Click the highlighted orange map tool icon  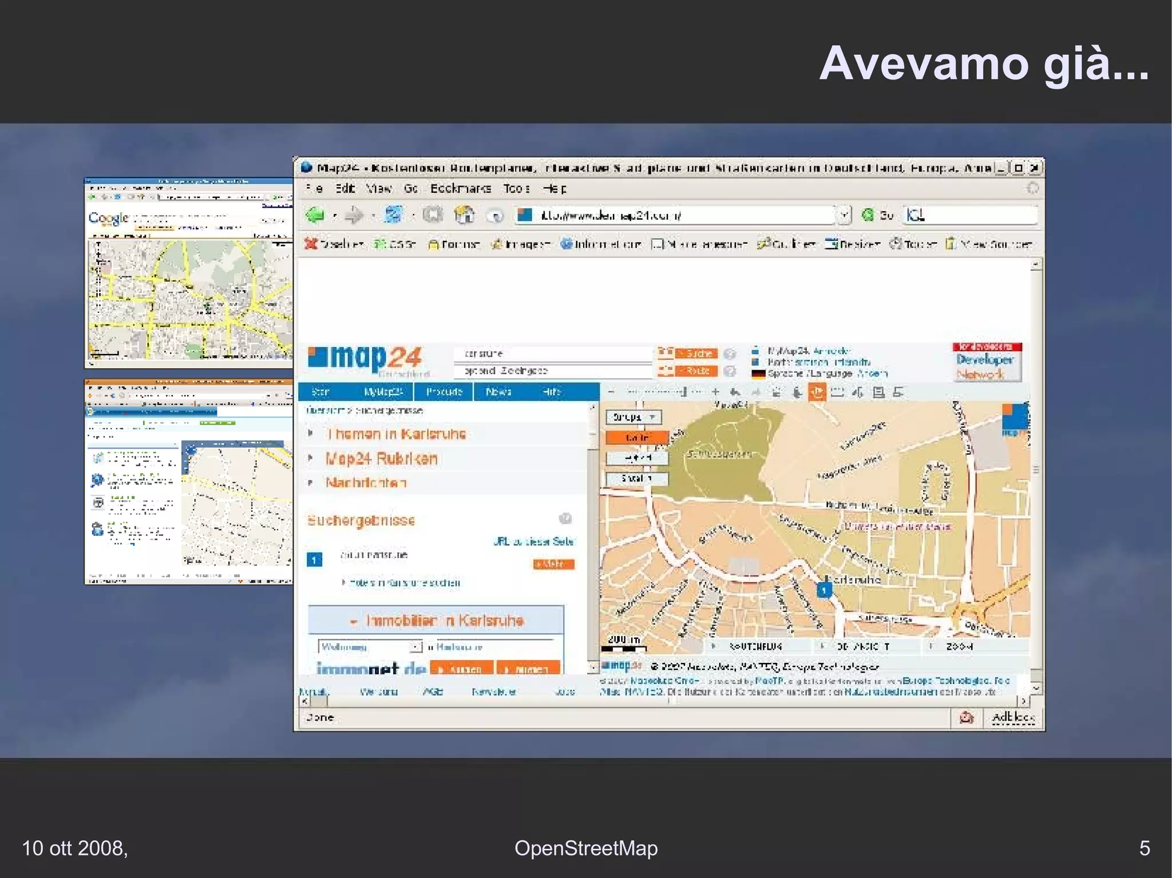pos(817,392)
